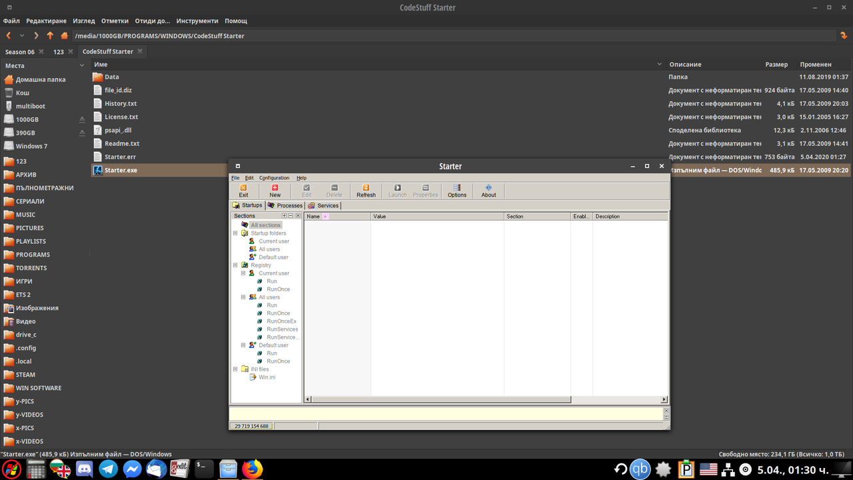Image resolution: width=853 pixels, height=480 pixels.
Task: Collapse all sections with the minus button
Action: click(291, 216)
